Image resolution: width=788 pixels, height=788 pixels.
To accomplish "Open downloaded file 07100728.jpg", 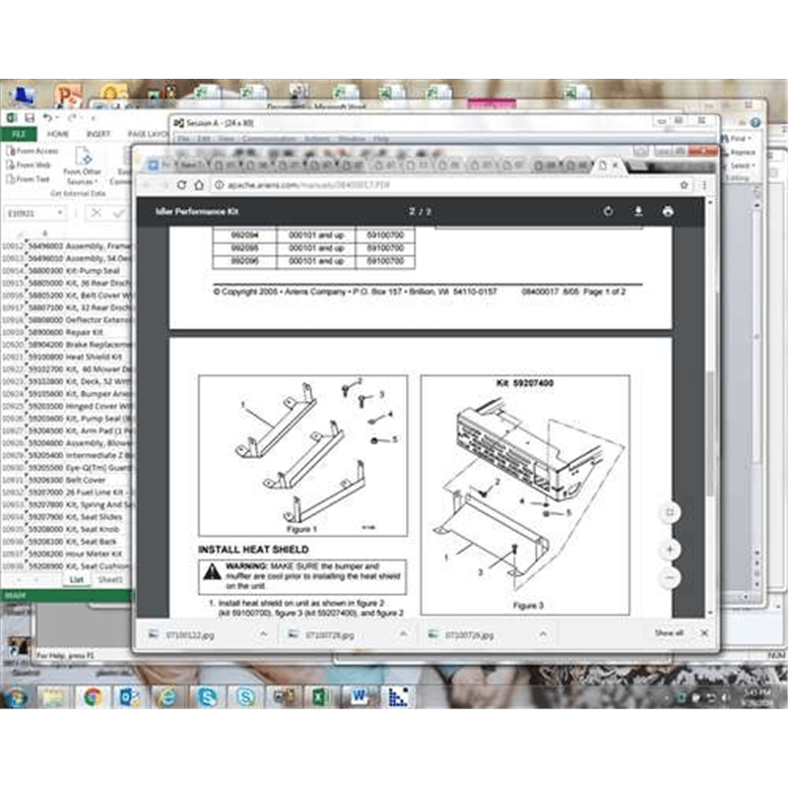I will coord(329,635).
